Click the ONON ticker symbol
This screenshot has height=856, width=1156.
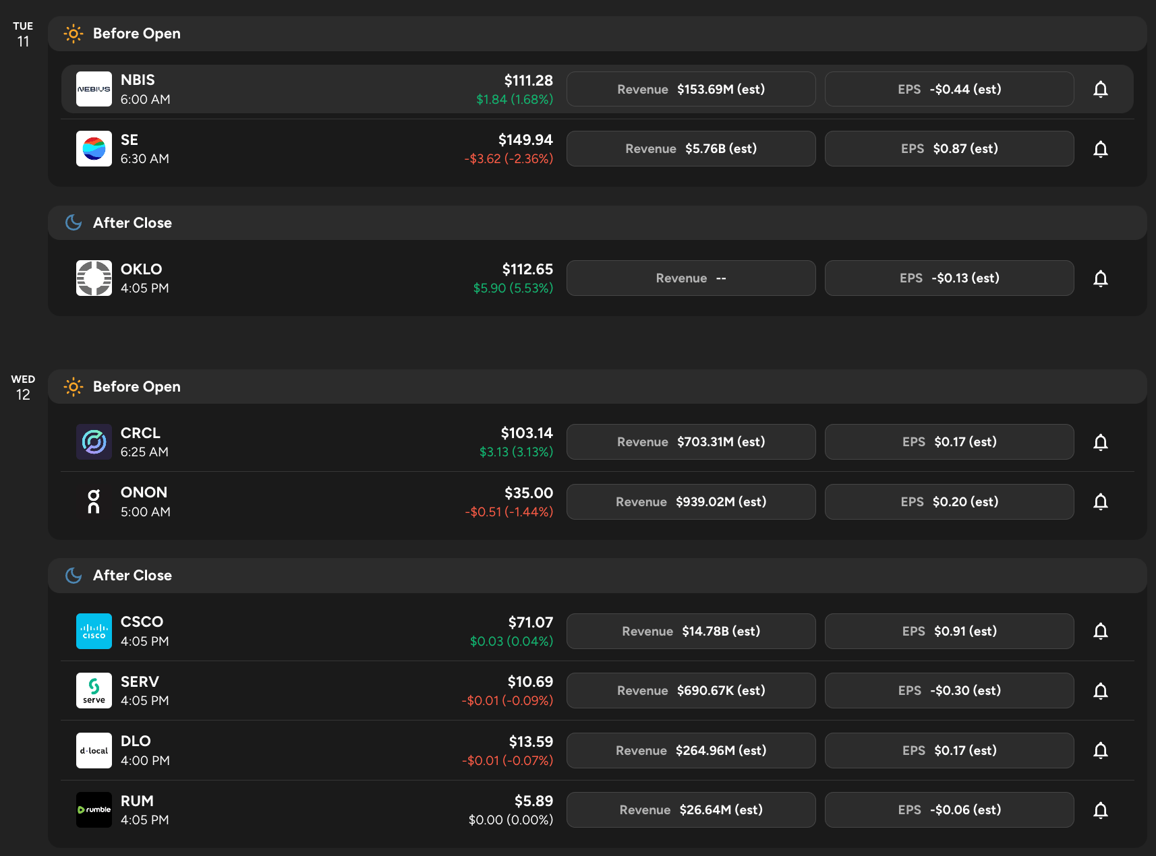[144, 493]
